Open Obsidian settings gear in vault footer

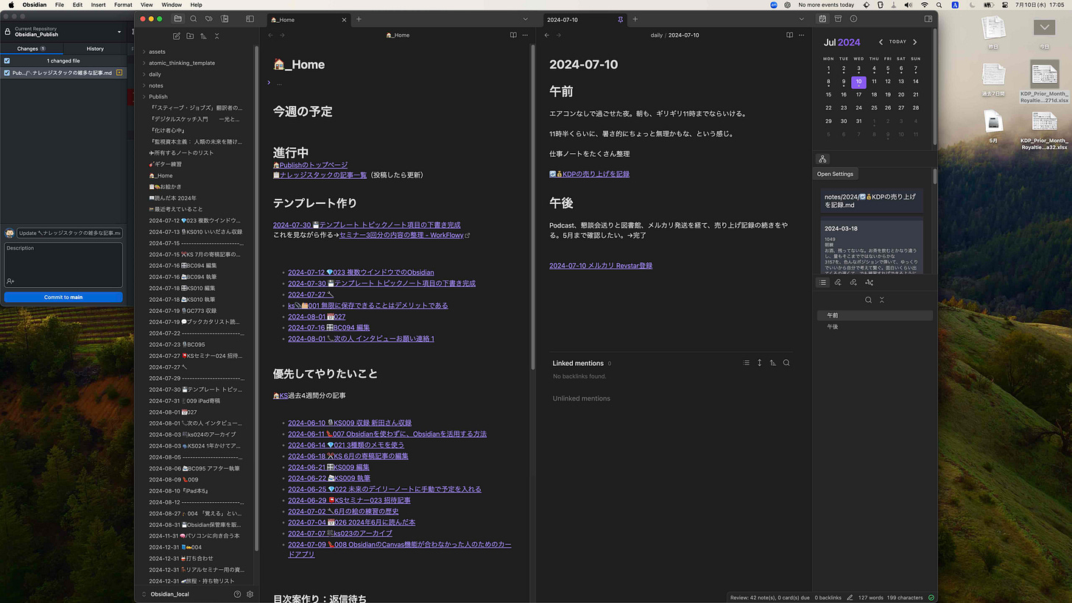pyautogui.click(x=250, y=594)
